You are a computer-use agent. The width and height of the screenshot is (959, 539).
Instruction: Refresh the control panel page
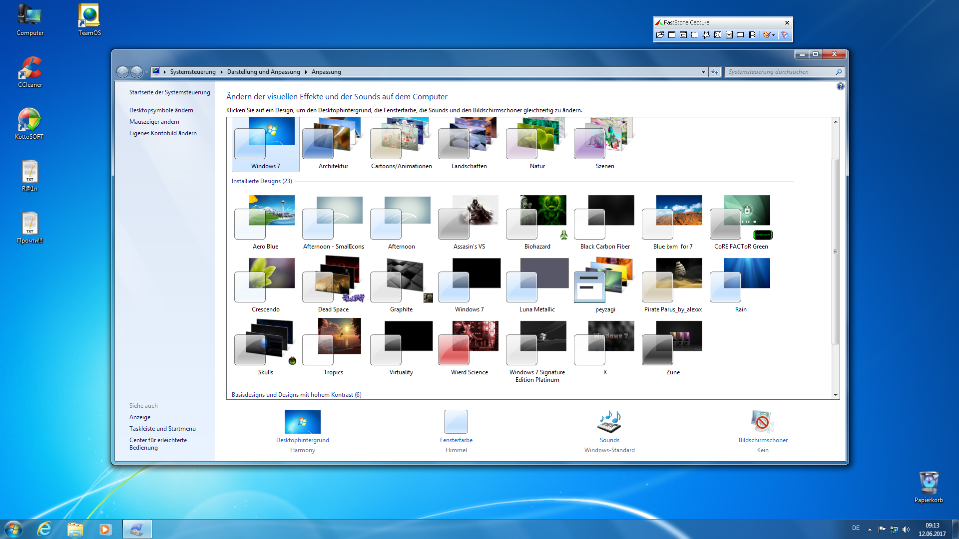pyautogui.click(x=715, y=72)
